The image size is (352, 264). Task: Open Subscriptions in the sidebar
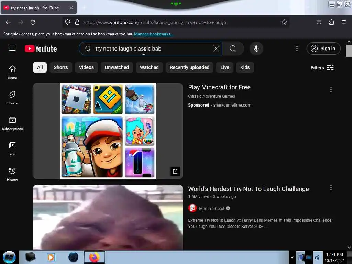pyautogui.click(x=12, y=123)
